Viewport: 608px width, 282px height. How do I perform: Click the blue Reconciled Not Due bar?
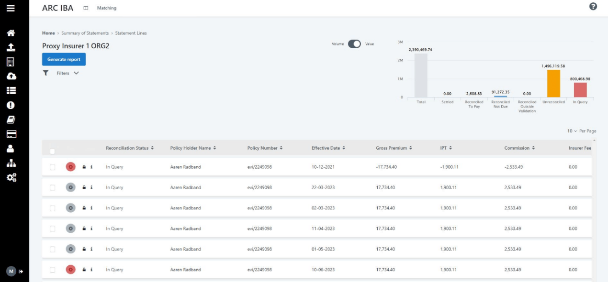[500, 97]
